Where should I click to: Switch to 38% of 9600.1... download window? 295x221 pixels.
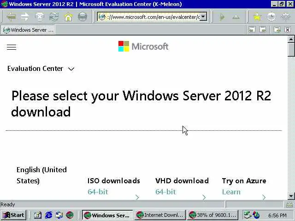point(212,215)
